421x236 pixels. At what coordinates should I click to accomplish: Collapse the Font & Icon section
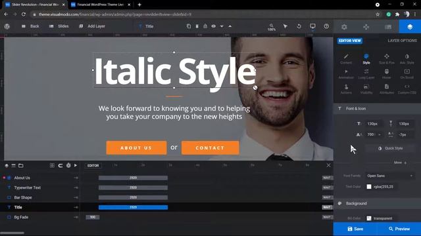[x=377, y=108]
